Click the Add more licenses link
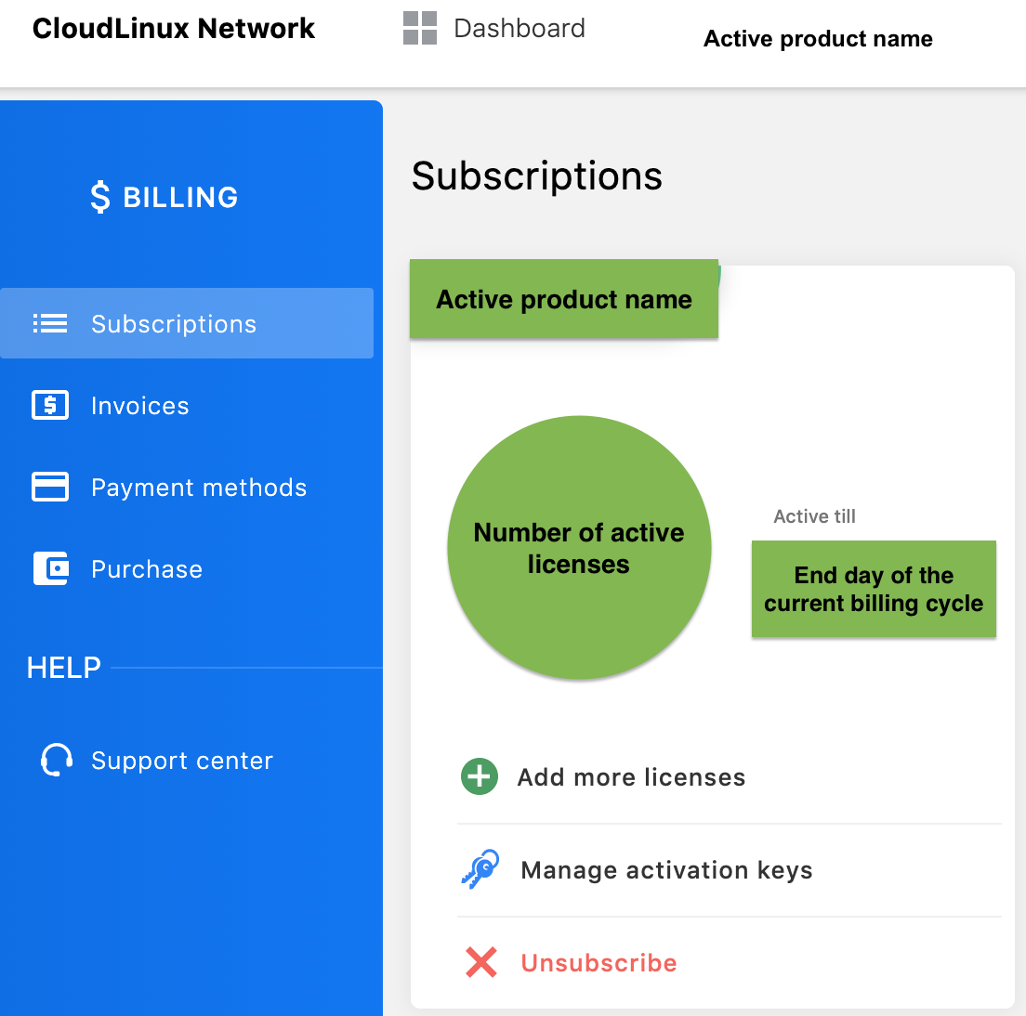This screenshot has height=1016, width=1026. tap(631, 777)
